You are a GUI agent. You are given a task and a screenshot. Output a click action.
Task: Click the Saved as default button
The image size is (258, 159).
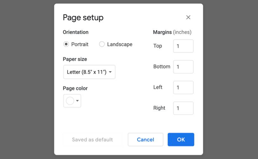pyautogui.click(x=93, y=140)
